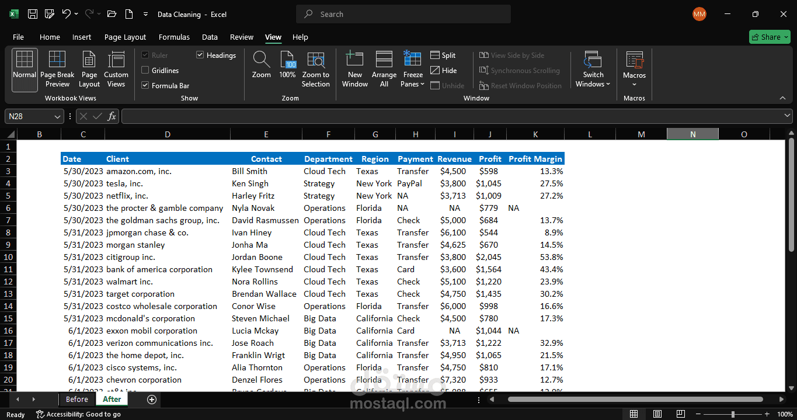The image size is (797, 420).
Task: Click the Share button
Action: [769, 36]
